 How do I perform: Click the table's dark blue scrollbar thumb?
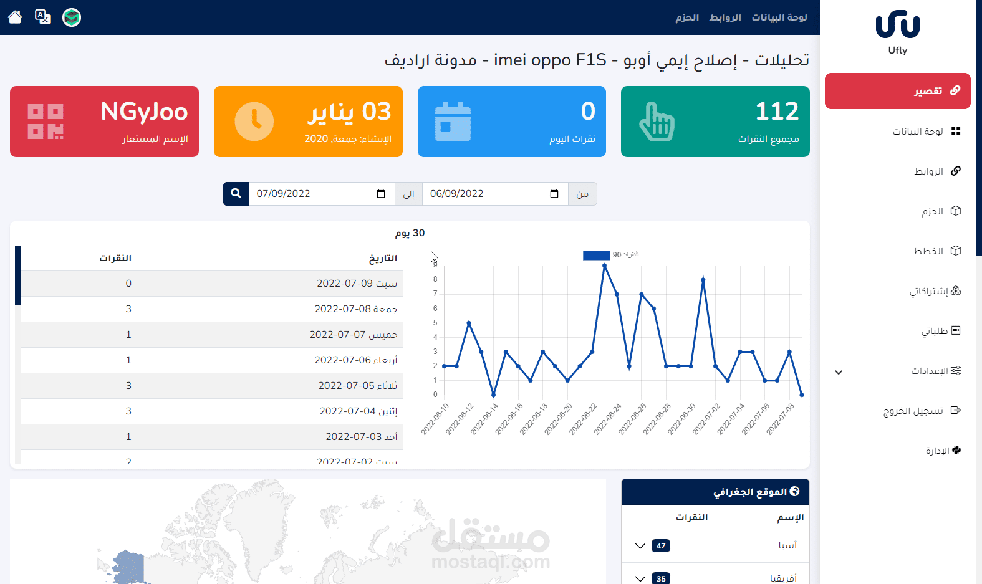point(18,275)
